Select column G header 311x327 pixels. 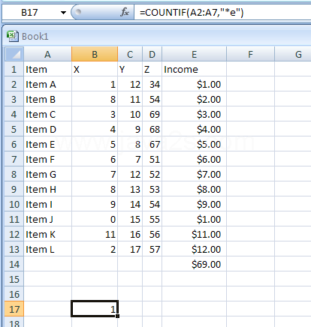click(293, 54)
